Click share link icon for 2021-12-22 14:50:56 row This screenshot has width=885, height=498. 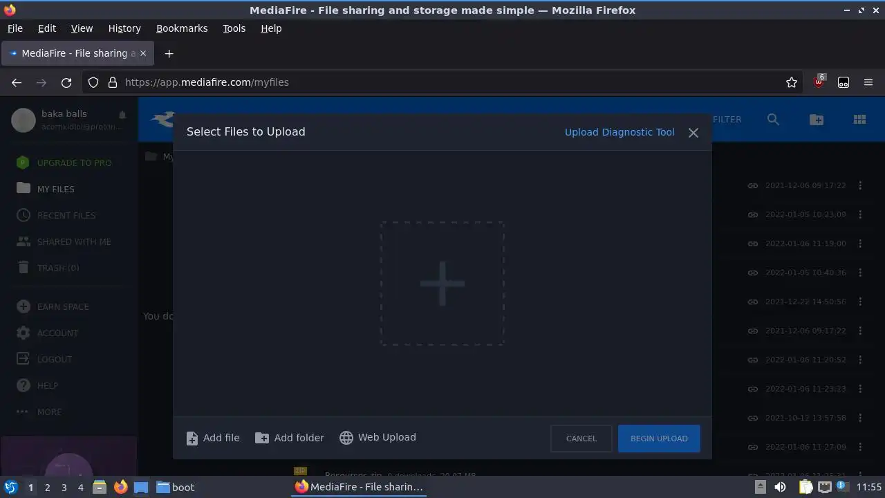click(x=753, y=302)
